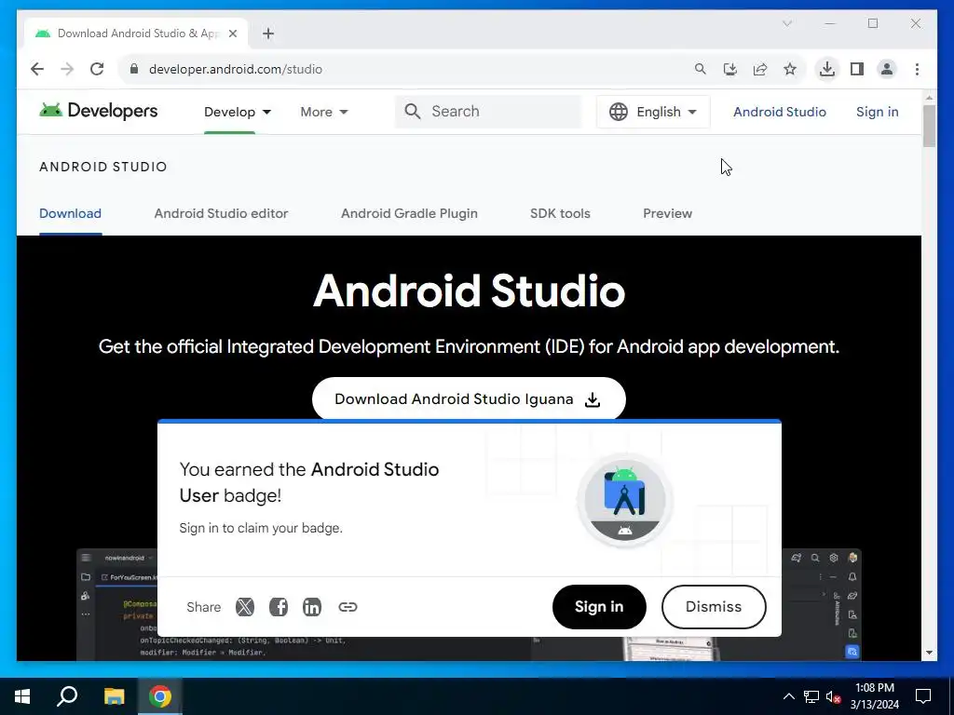Open Windows taskbar search
This screenshot has width=954, height=715.
[67, 696]
